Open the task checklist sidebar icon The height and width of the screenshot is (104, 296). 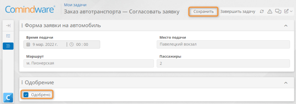8,36
